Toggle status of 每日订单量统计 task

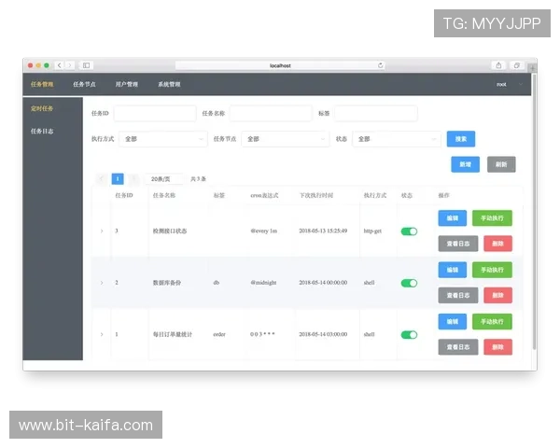[x=409, y=335]
